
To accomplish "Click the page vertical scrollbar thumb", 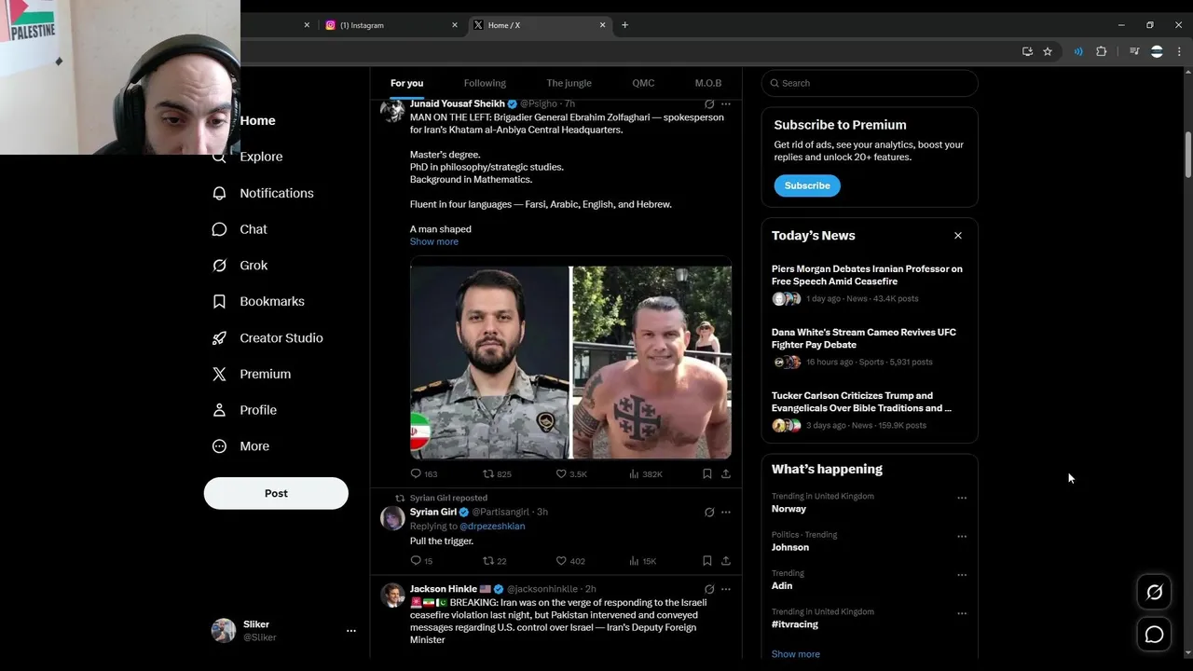I will [x=1187, y=154].
